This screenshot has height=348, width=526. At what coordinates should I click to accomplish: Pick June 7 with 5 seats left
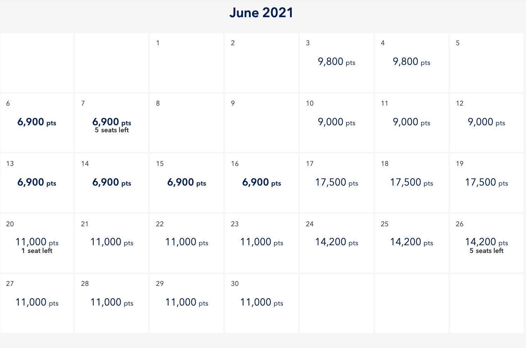tap(111, 123)
